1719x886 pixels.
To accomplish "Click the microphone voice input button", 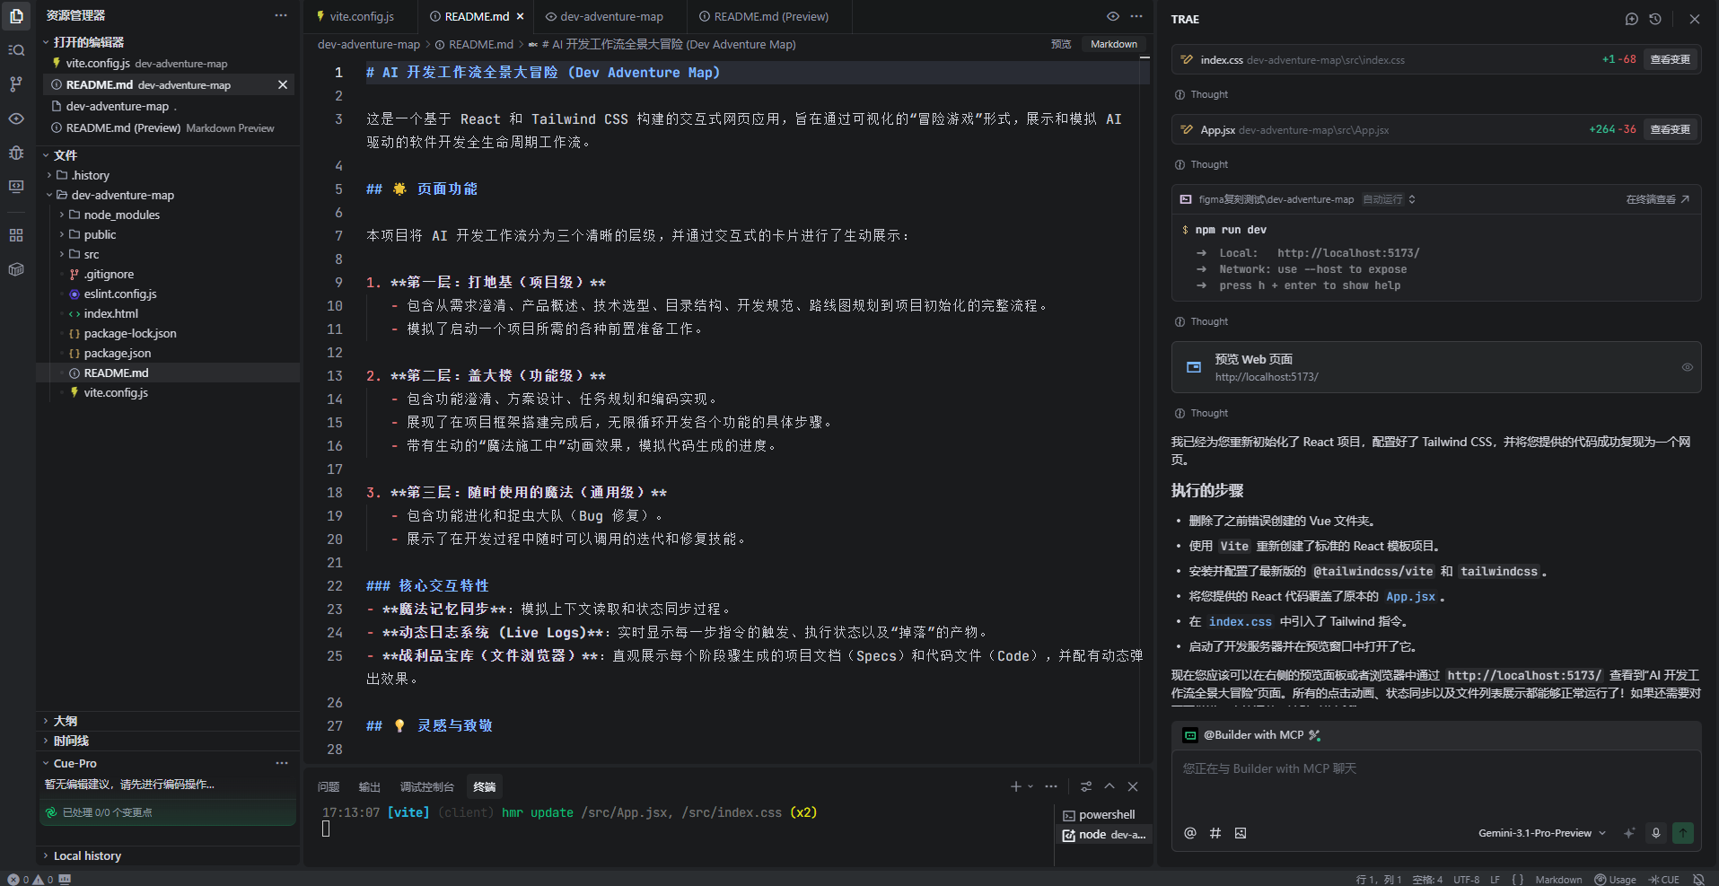I will 1655,833.
